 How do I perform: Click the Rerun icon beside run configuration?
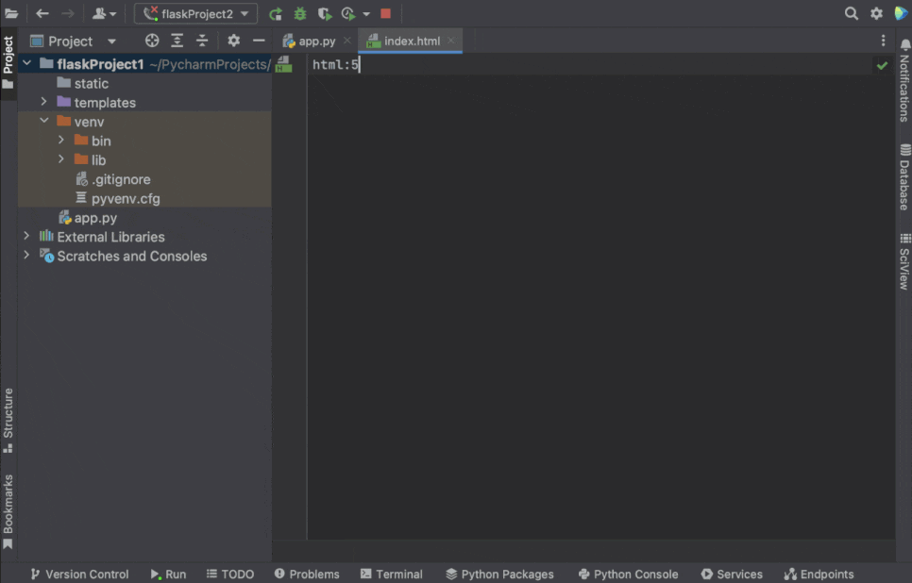click(276, 13)
